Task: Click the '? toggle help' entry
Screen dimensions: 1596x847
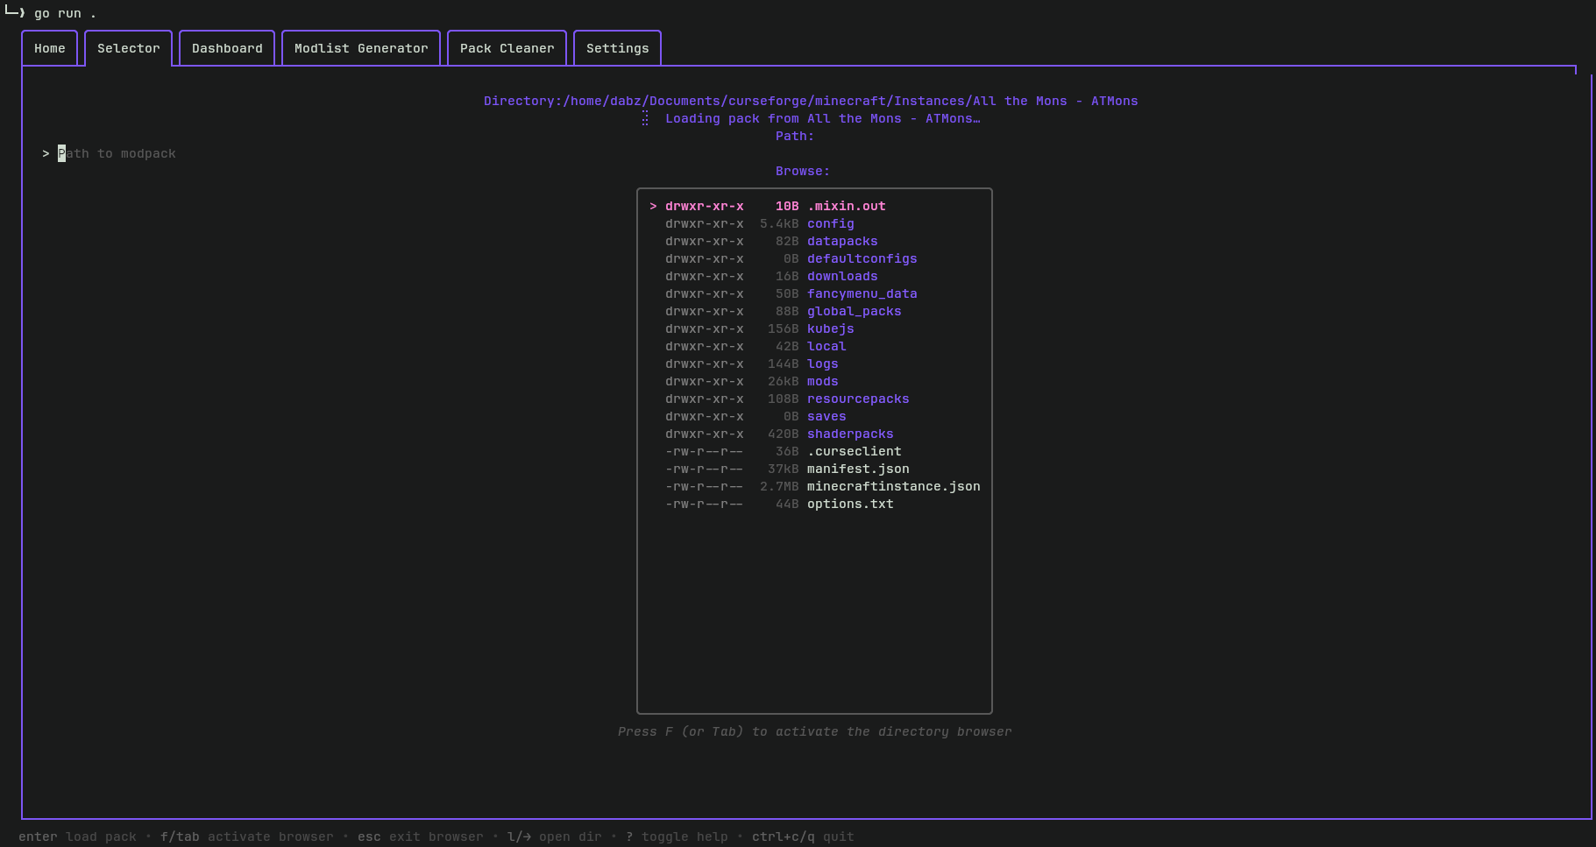Action: (x=677, y=836)
